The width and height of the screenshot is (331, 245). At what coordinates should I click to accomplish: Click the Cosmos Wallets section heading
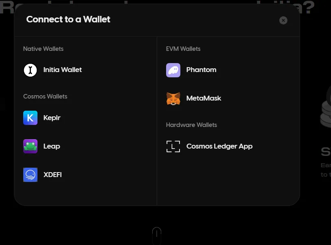[x=45, y=96]
